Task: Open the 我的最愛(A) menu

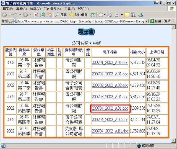Action: [x=52, y=9]
